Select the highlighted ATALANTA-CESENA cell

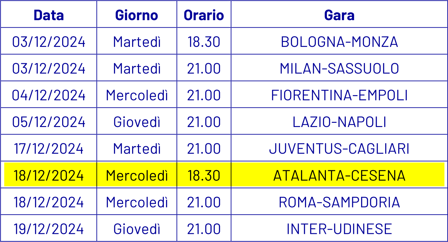[339, 175]
